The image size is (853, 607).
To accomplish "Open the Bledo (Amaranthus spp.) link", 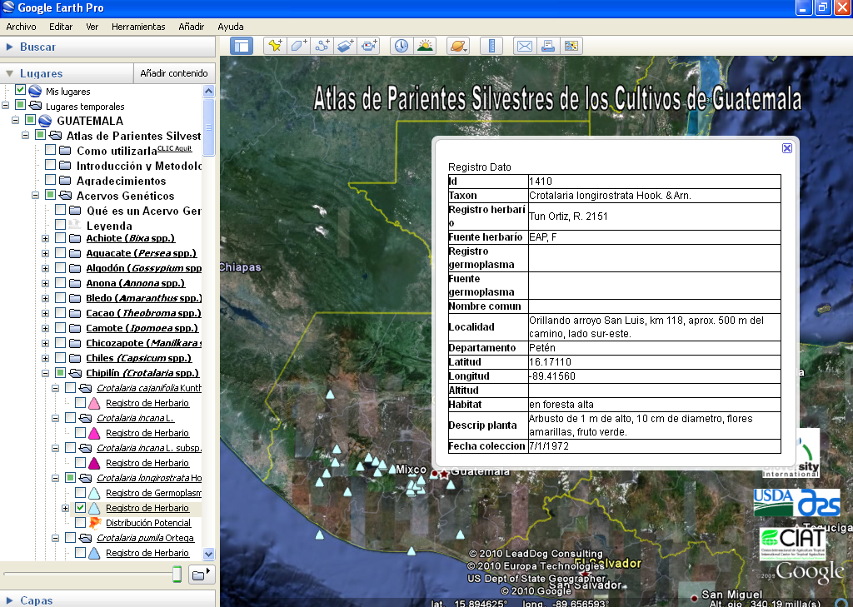I will (143, 298).
